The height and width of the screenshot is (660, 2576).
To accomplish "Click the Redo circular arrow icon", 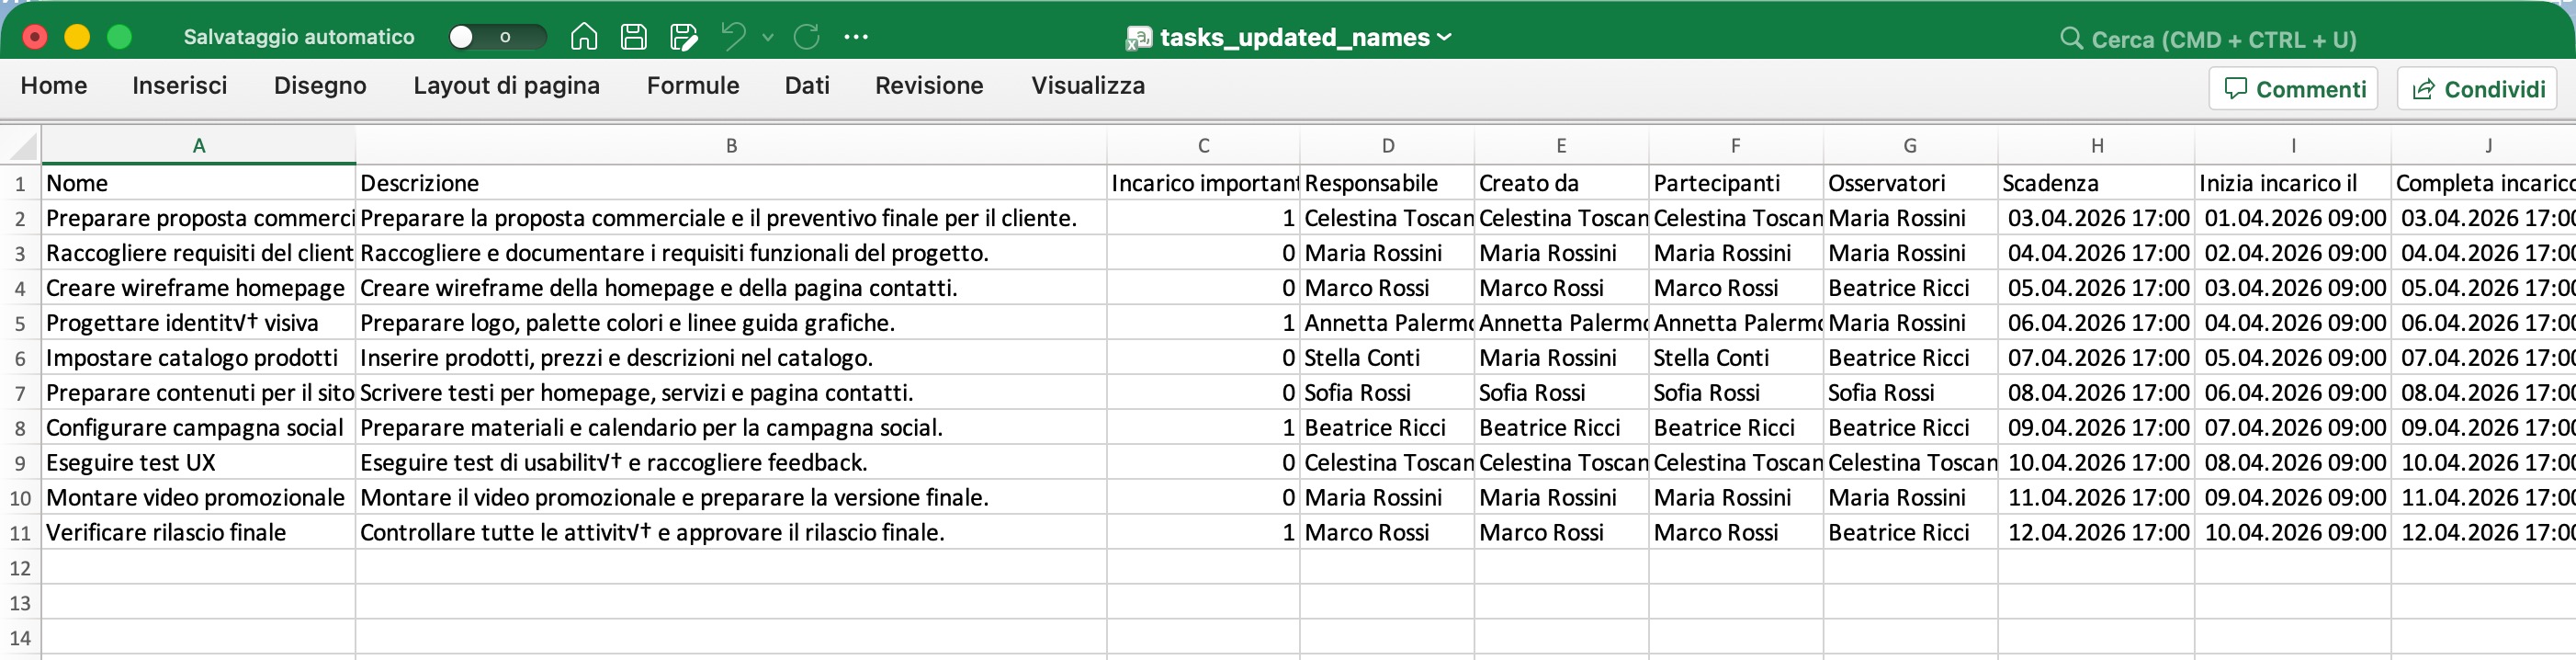I will tap(806, 37).
